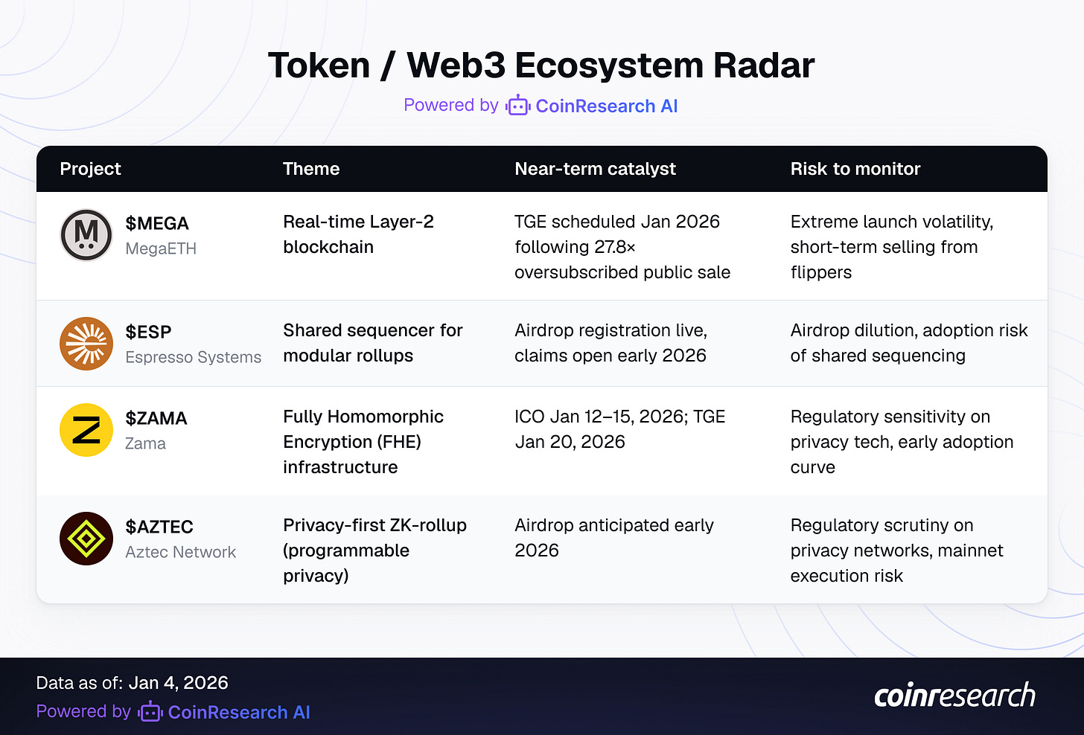The width and height of the screenshot is (1084, 735).
Task: Click the Airdrop dilution risk cell
Action: [909, 343]
